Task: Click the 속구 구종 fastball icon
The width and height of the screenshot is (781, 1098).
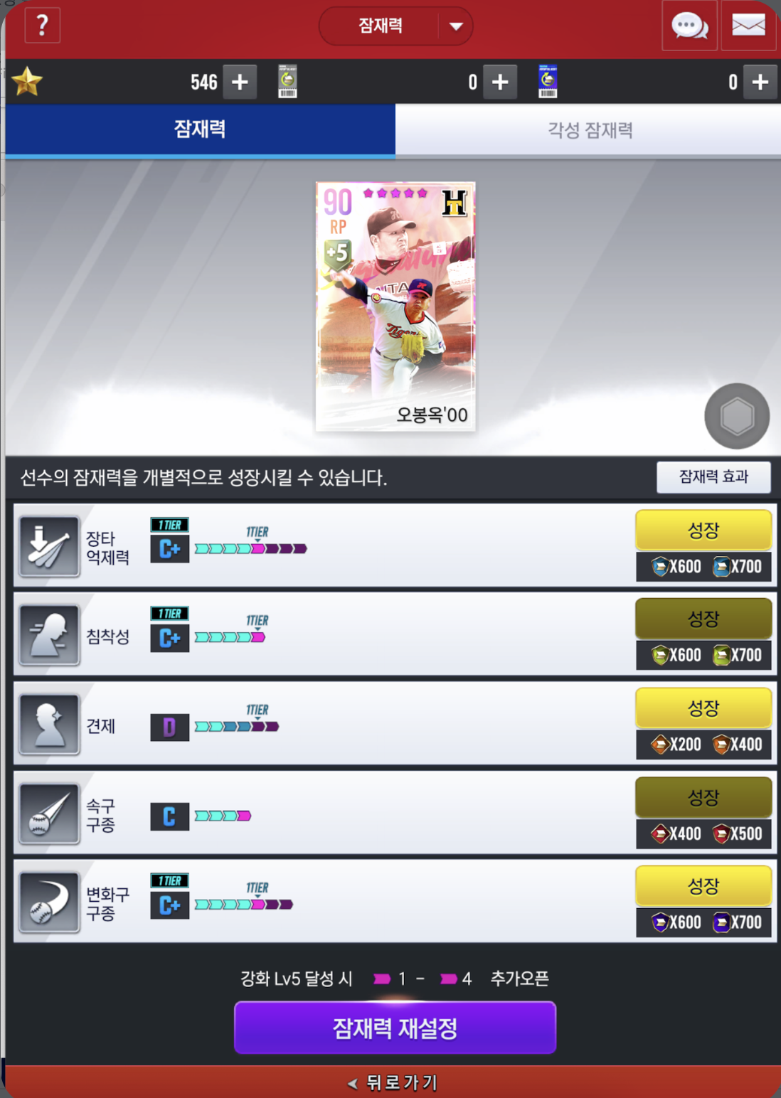Action: coord(49,814)
